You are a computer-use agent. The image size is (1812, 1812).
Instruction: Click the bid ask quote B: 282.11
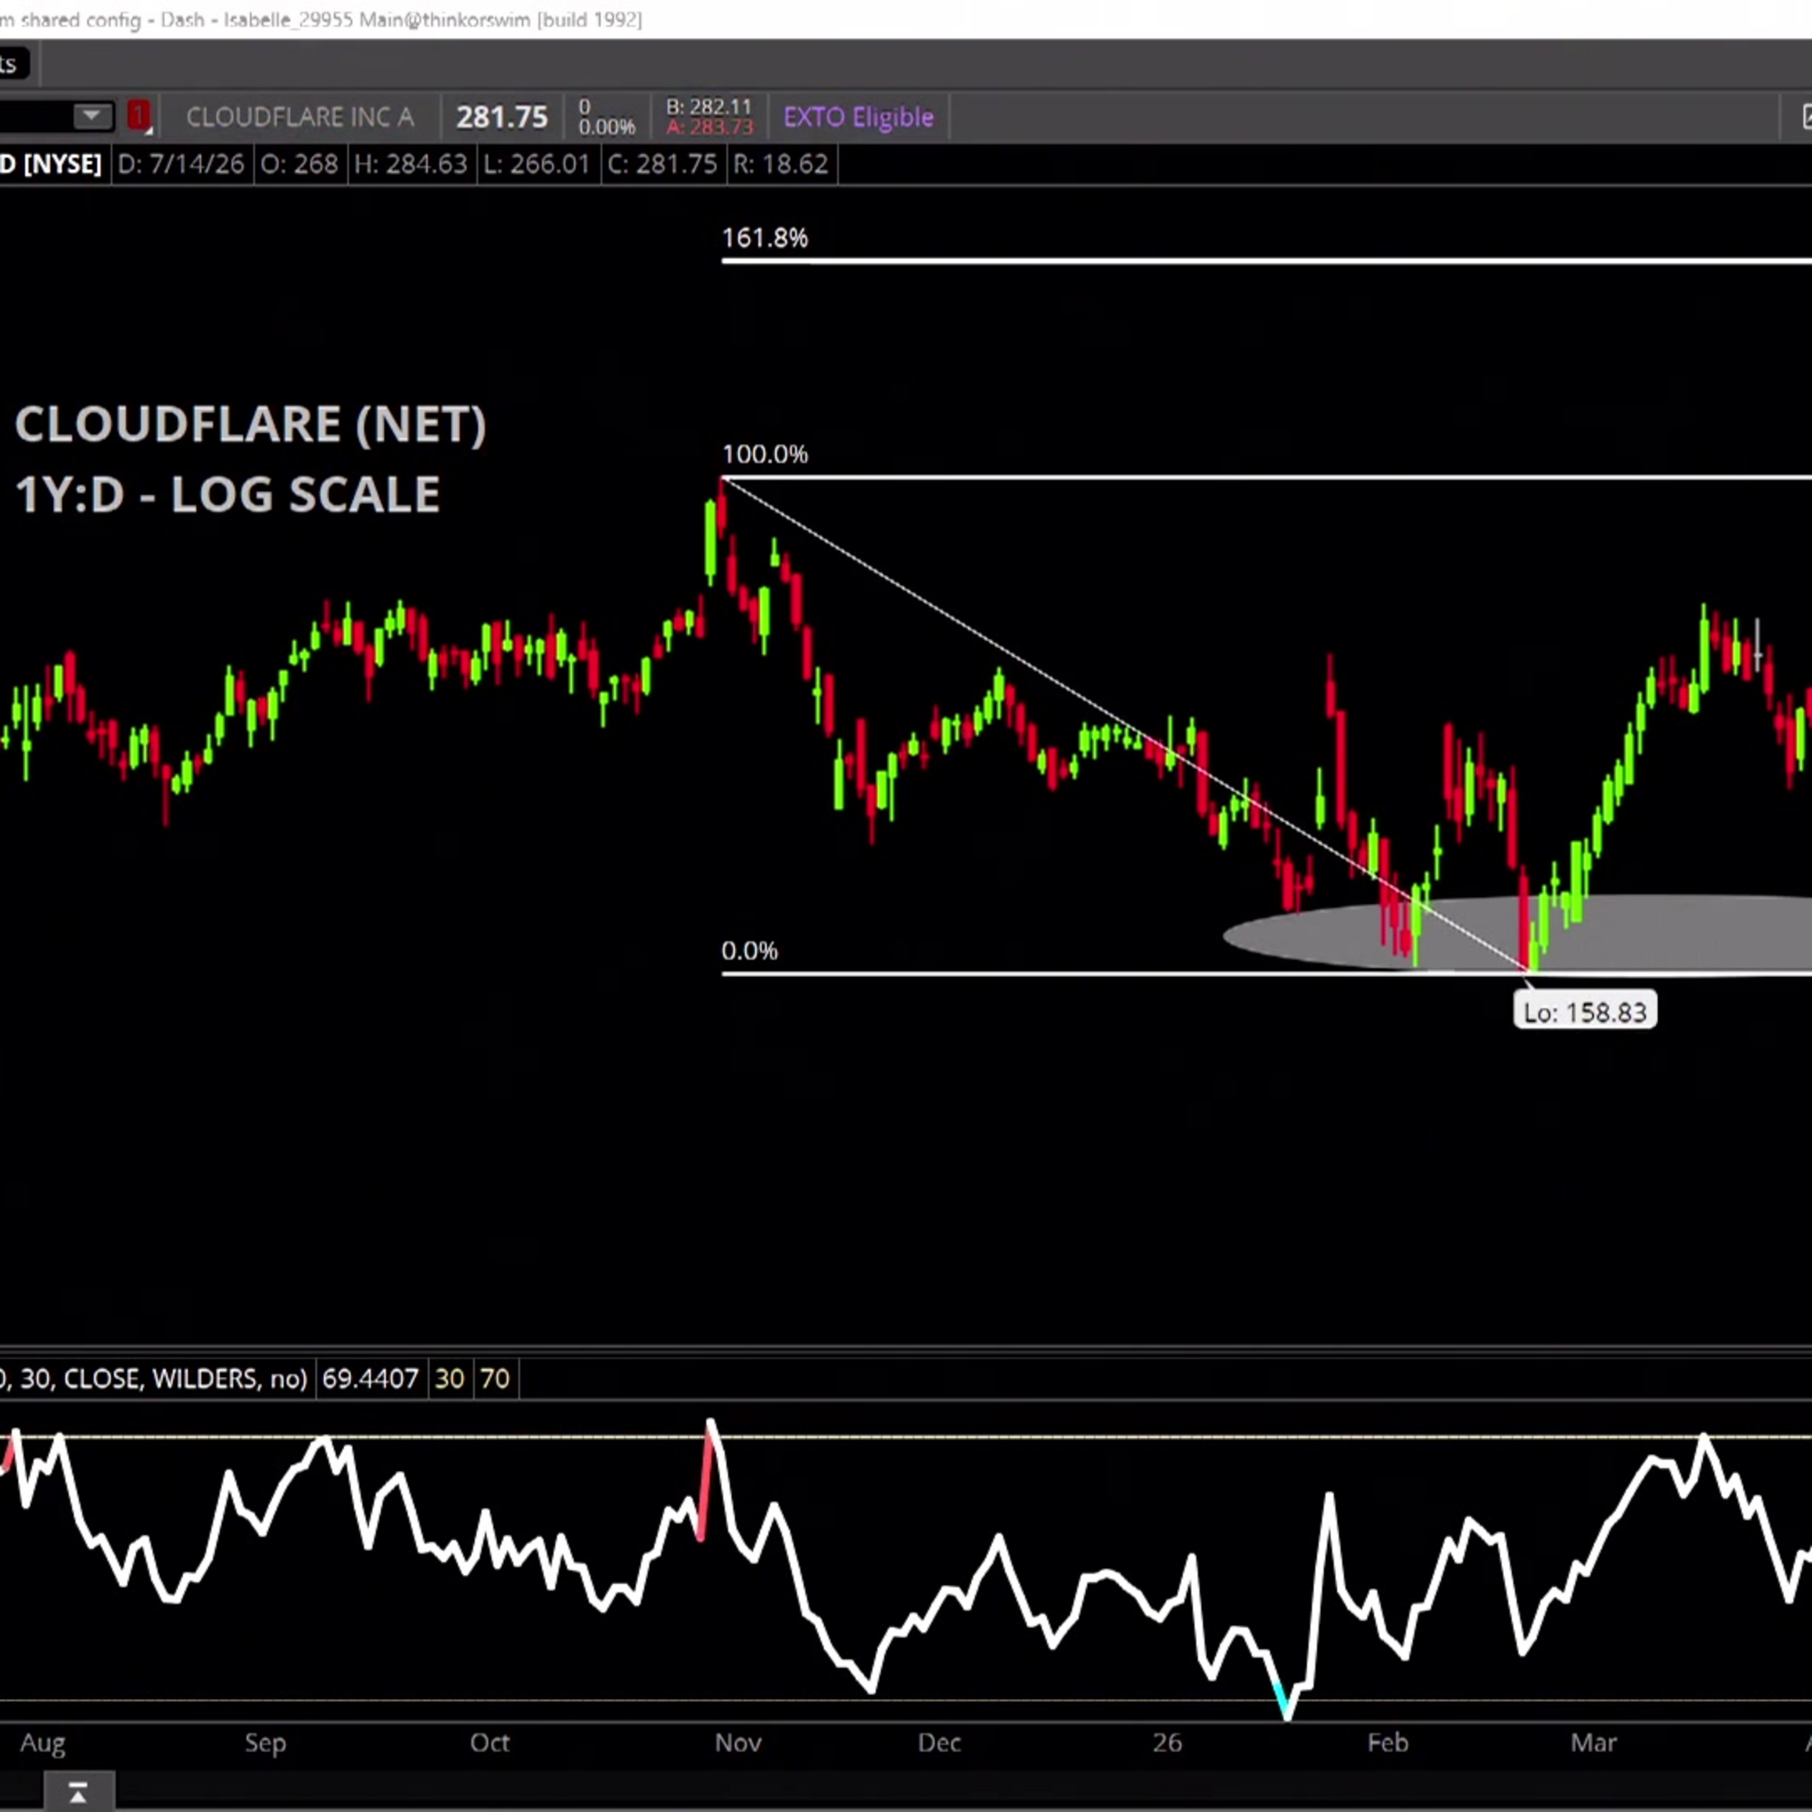(709, 107)
